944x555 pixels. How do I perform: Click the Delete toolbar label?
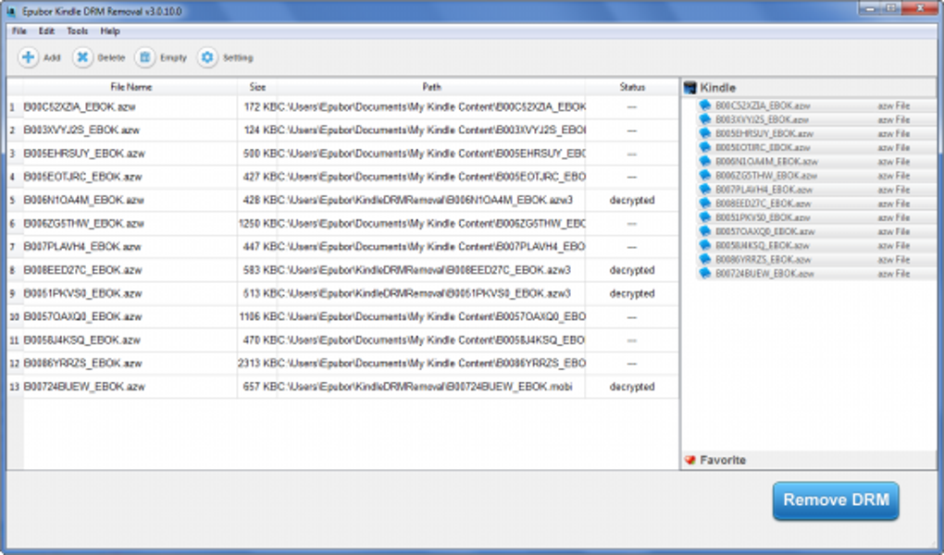[x=111, y=57]
